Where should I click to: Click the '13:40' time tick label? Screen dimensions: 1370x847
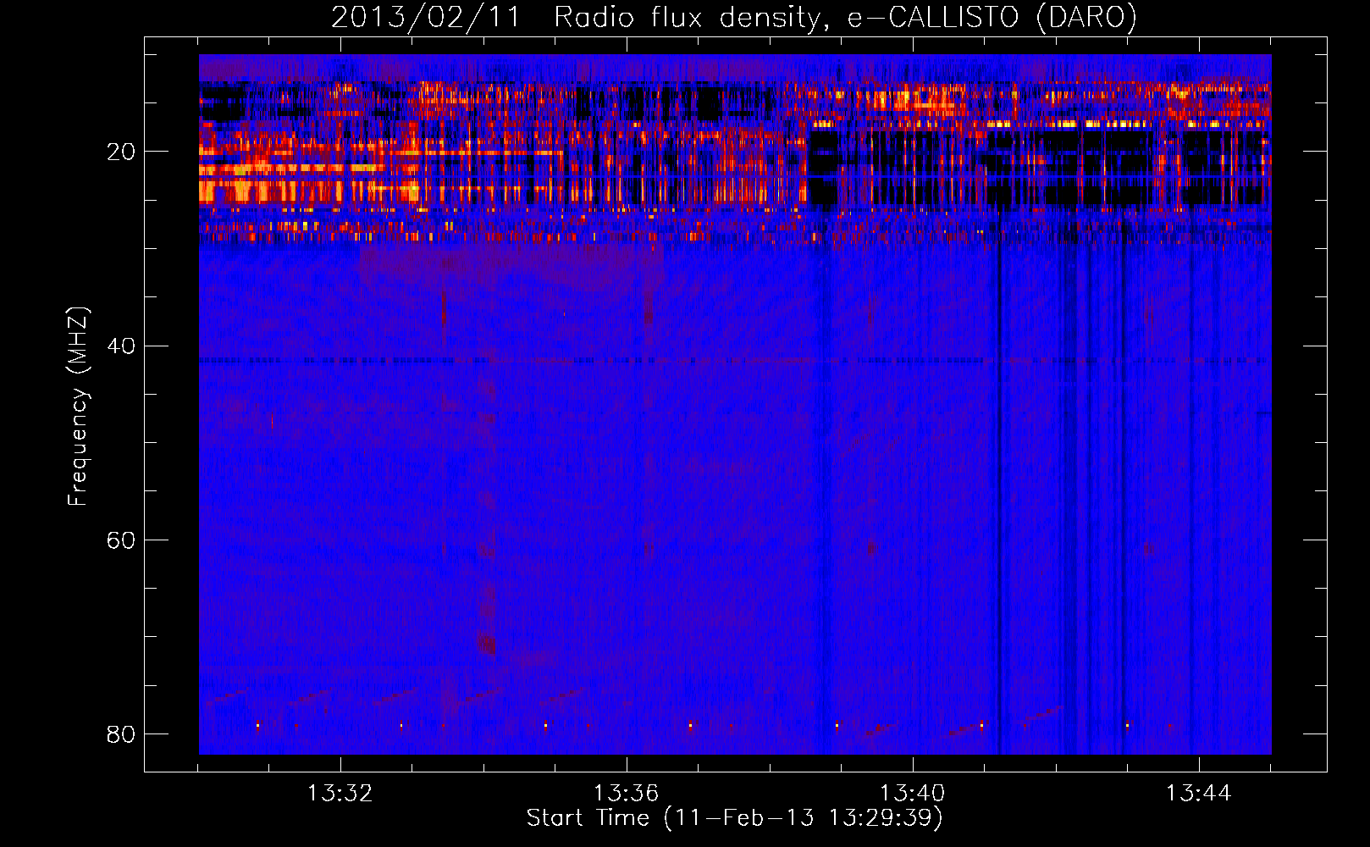[913, 794]
